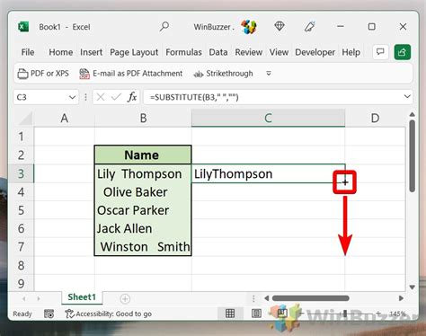Viewport: 426px width, 336px height.
Task: Click the horizontal scrollbar thumb
Action: [311, 298]
